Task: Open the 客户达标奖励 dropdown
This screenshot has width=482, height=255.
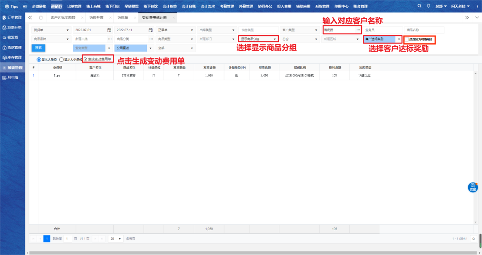Action: click(x=382, y=39)
